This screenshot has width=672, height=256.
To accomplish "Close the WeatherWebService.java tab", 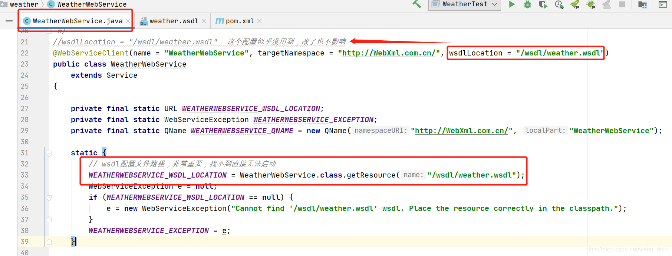I will coord(128,21).
